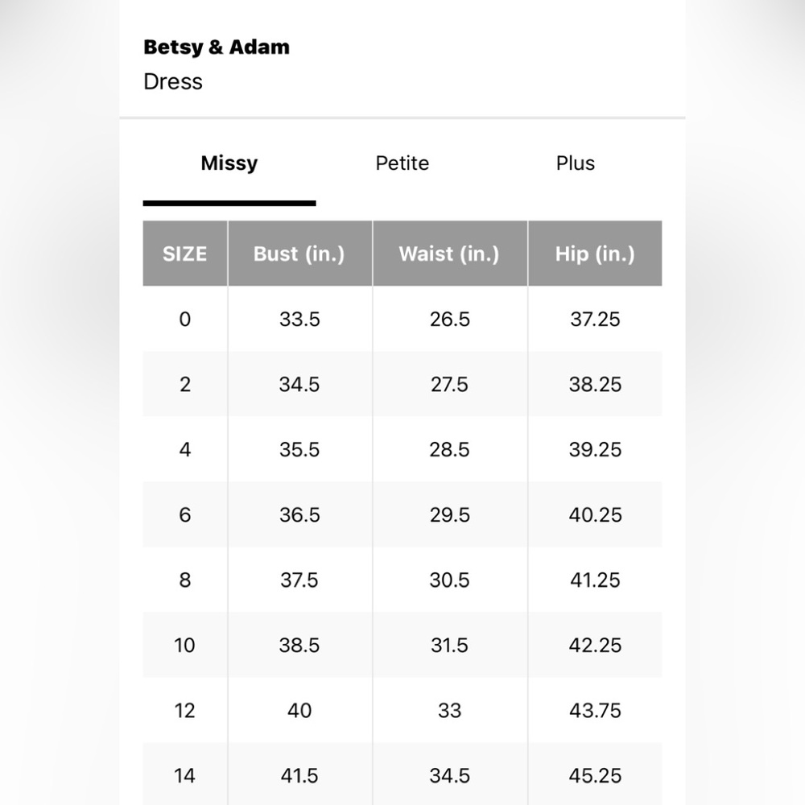805x805 pixels.
Task: Select the size 10 row label
Action: coord(185,646)
